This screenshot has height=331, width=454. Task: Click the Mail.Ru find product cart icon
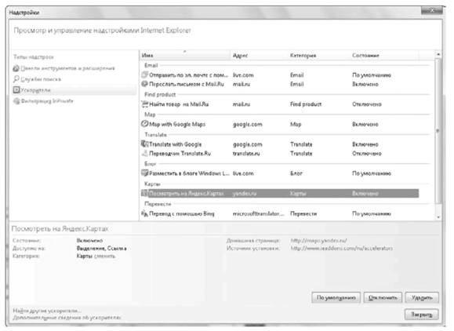click(144, 104)
